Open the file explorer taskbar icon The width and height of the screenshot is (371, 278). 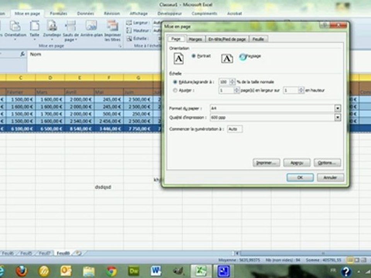click(x=89, y=271)
